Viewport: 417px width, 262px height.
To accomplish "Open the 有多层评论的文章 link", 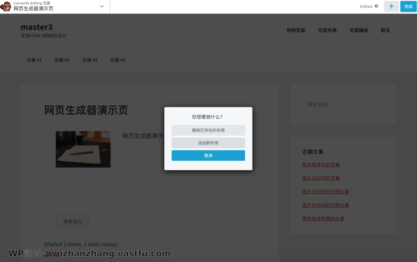I will pos(320,165).
